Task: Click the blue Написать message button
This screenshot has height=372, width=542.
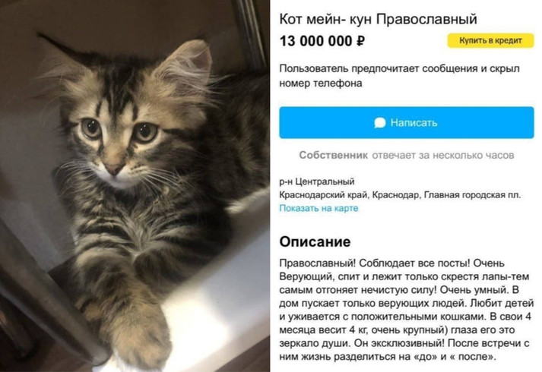Action: point(407,122)
